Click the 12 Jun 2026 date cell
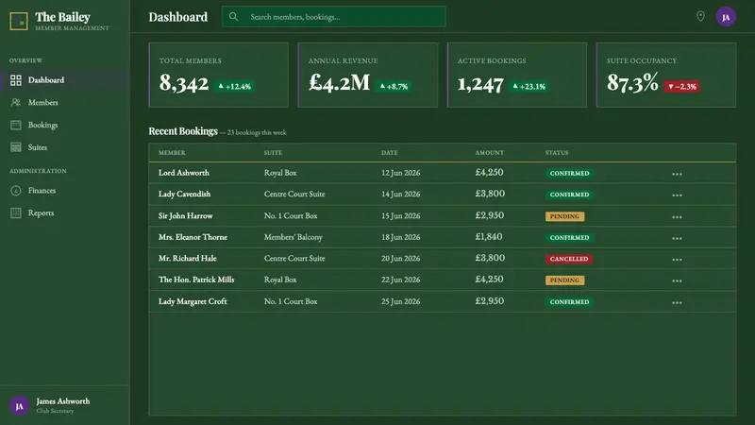Image resolution: width=755 pixels, height=425 pixels. coord(400,173)
